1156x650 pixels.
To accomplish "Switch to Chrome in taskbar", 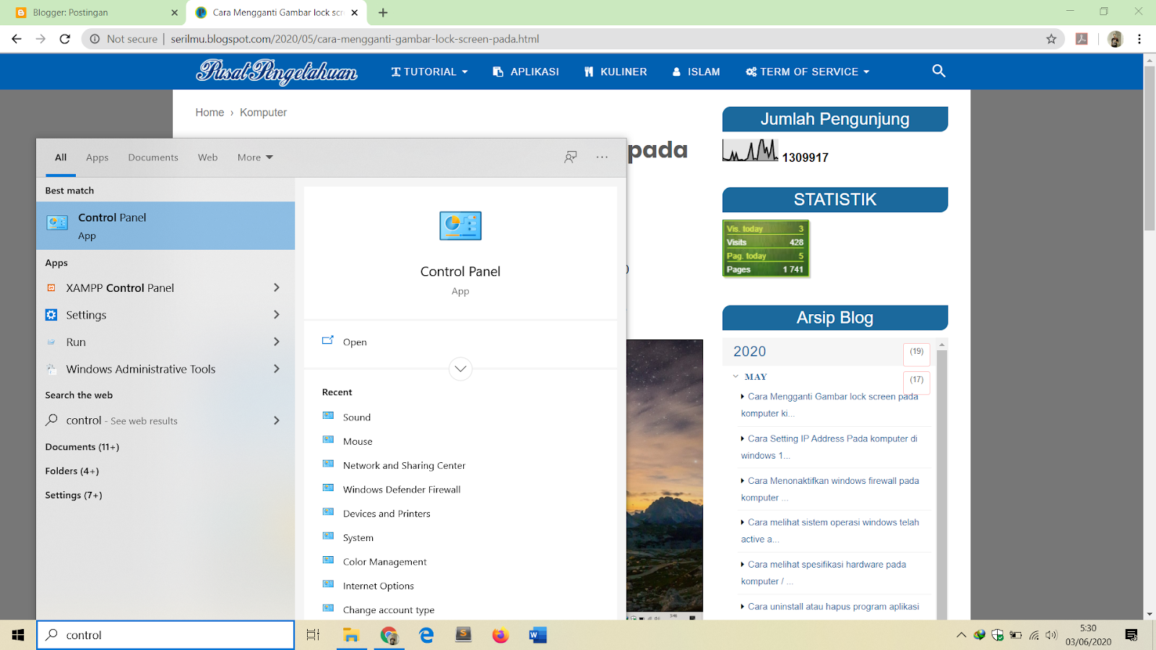I will pyautogui.click(x=389, y=635).
